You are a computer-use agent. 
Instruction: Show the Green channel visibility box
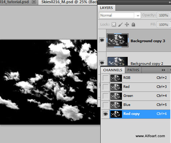click(x=105, y=96)
